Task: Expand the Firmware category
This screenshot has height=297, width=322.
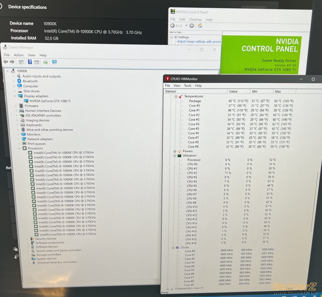Action: point(16,106)
